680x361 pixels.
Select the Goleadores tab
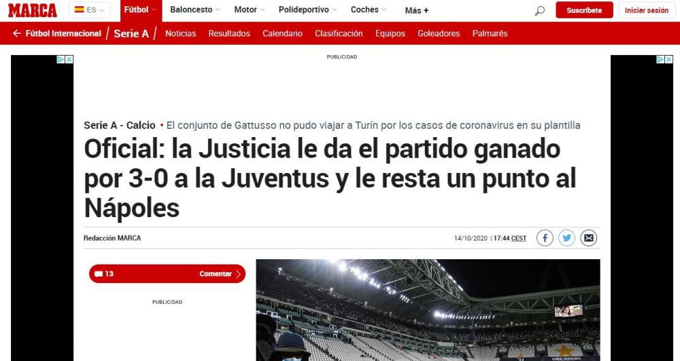pyautogui.click(x=439, y=33)
